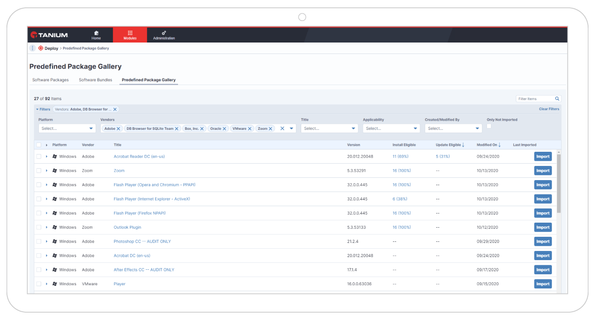The image size is (595, 320).
Task: Open the three-dot Deploy menu icon
Action: pos(32,48)
